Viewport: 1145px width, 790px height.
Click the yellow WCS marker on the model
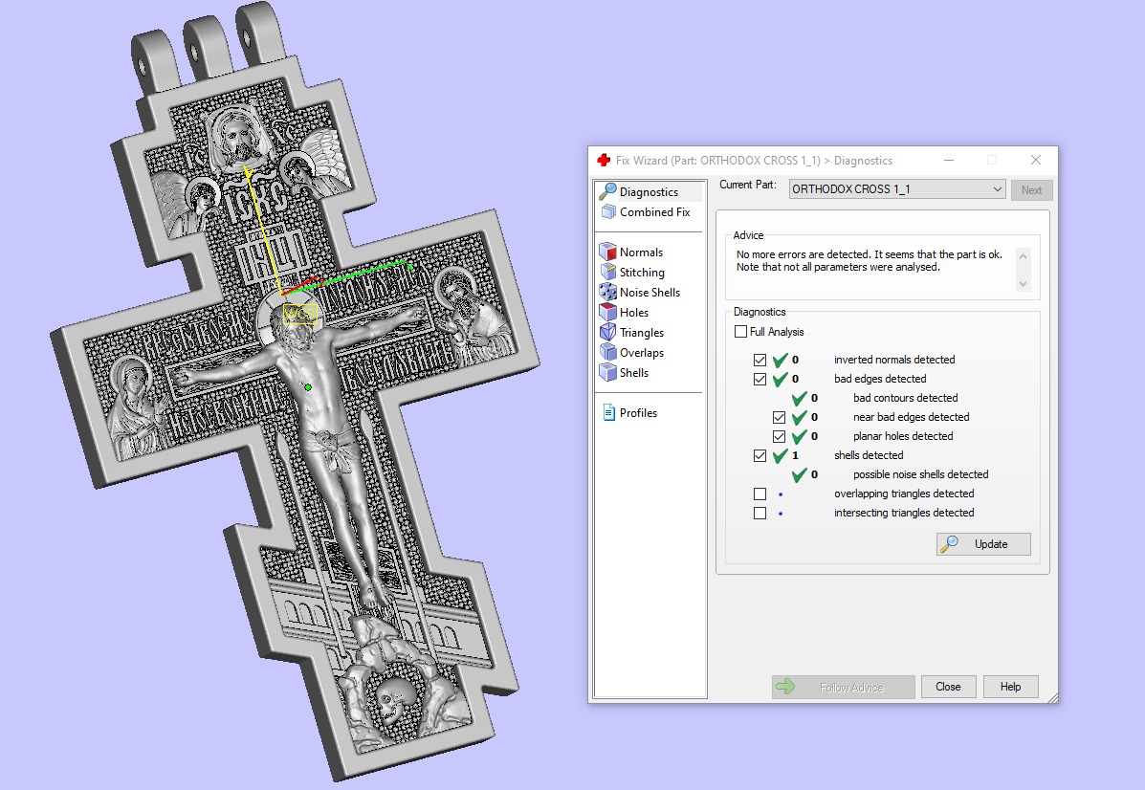coord(300,314)
